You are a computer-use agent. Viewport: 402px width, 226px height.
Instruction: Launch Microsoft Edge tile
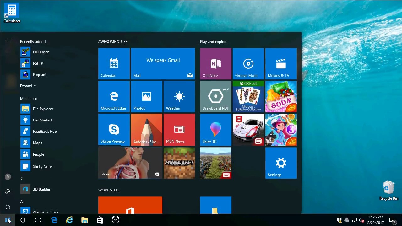tap(114, 96)
